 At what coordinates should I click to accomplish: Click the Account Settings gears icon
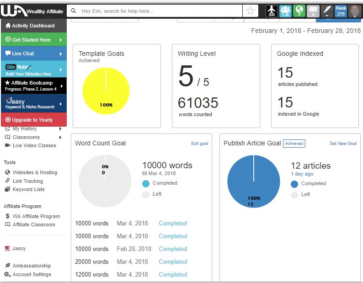8,274
